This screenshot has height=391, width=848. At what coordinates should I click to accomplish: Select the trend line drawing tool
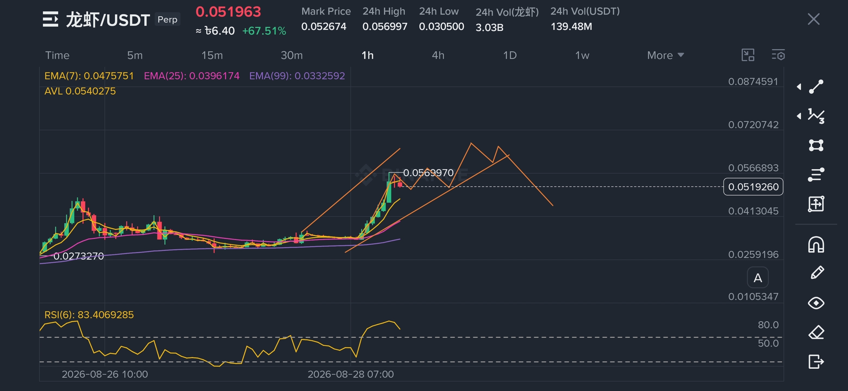(816, 87)
